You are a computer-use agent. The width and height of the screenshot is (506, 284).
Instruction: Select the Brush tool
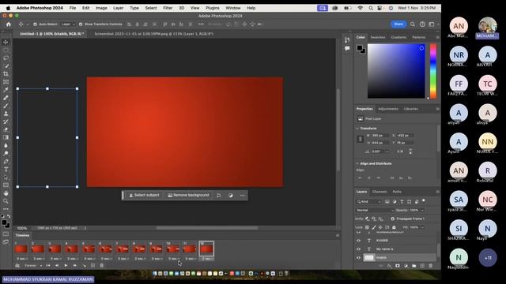coord(6,106)
